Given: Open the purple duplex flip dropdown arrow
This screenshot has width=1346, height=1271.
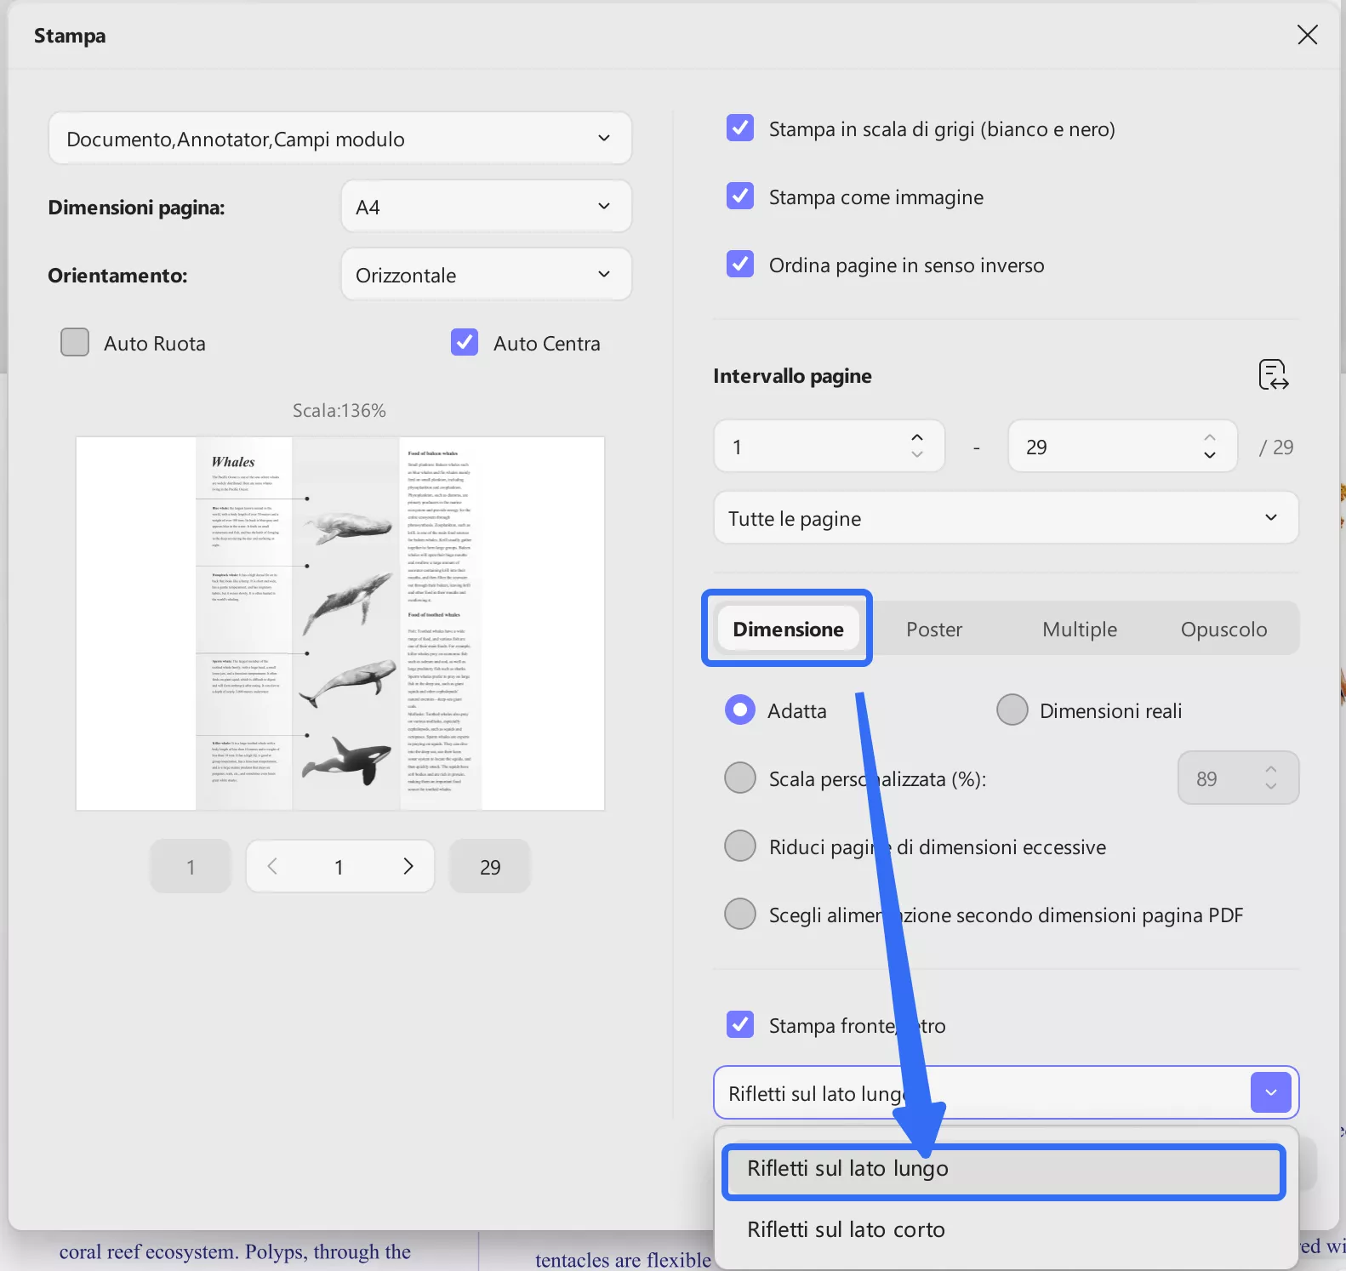Looking at the screenshot, I should pyautogui.click(x=1270, y=1092).
